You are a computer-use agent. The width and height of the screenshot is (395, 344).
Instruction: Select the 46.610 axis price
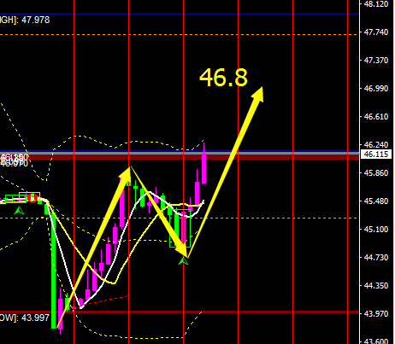pos(376,117)
